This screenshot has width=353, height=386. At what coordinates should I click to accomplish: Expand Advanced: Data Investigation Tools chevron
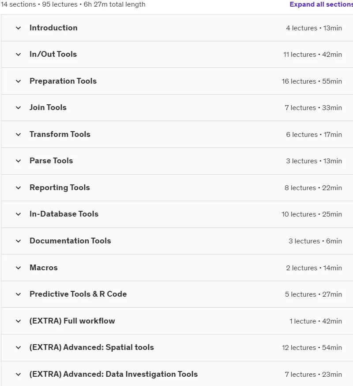pos(18,375)
